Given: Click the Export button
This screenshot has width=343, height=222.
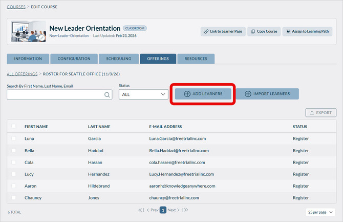Looking at the screenshot, I should [320, 113].
